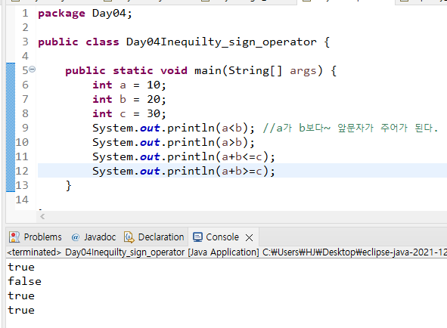The image size is (447, 328).
Task: Click the class name Day04Inequilty_sign_operator in code
Action: (x=221, y=42)
